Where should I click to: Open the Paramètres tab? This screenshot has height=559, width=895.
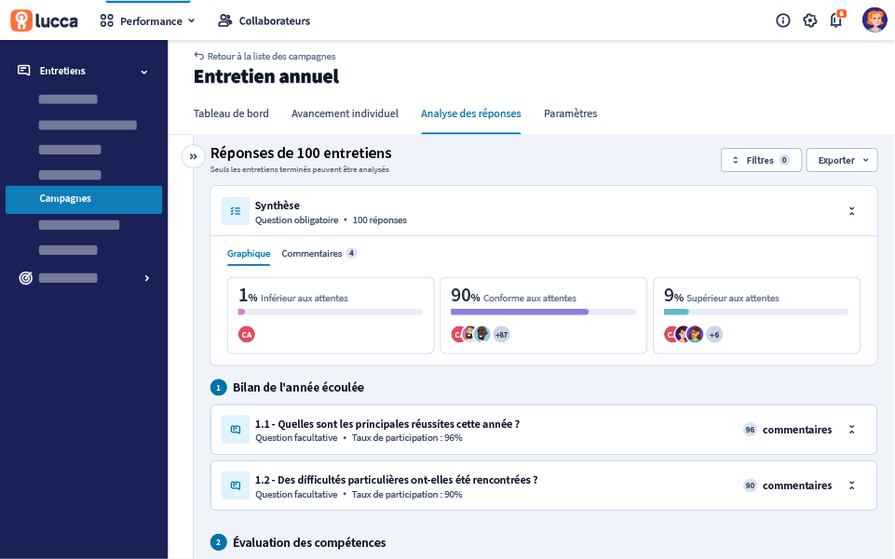click(x=570, y=113)
